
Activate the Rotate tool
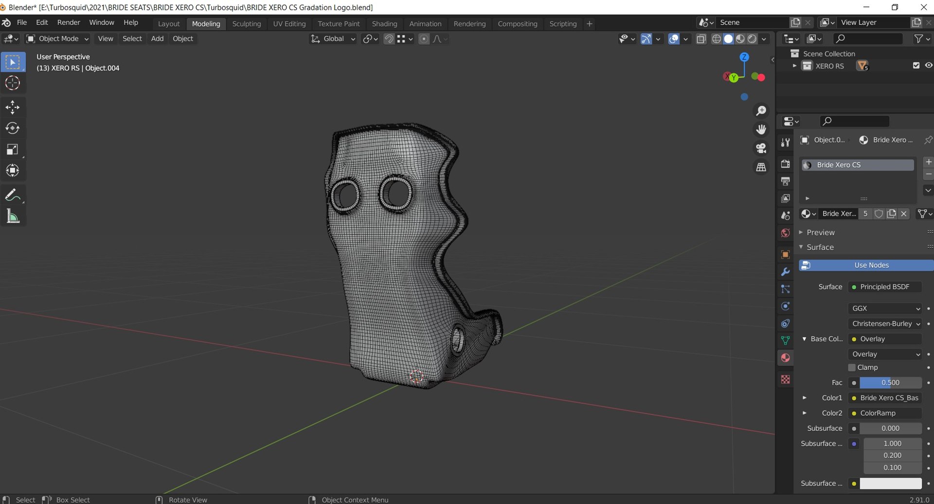coord(13,128)
